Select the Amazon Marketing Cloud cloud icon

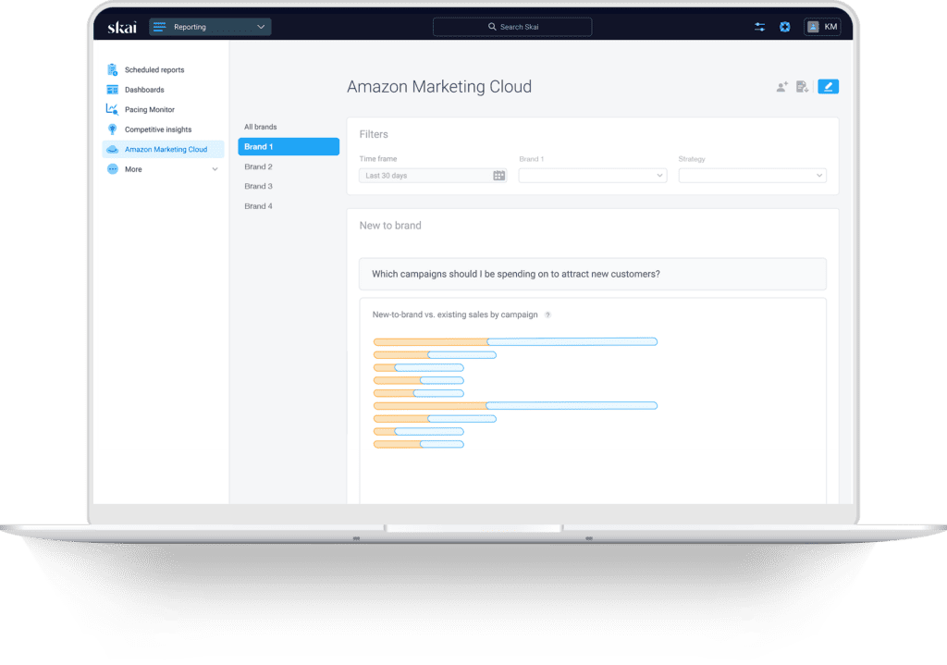112,149
